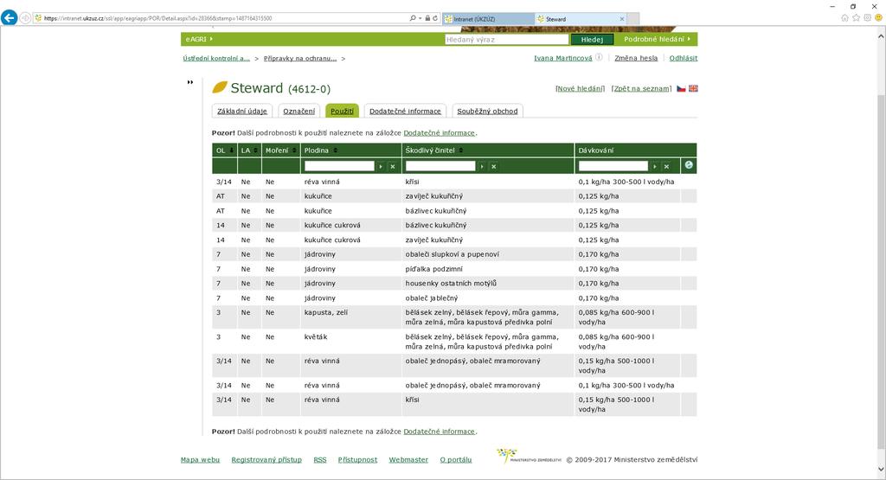This screenshot has width=886, height=480.
Task: Open Ivana Martincová user link
Action: tap(562, 58)
